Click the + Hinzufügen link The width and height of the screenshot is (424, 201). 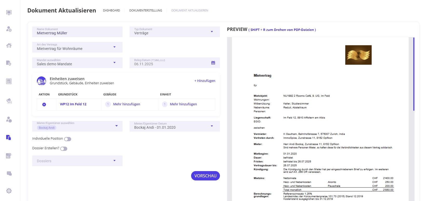pos(205,81)
